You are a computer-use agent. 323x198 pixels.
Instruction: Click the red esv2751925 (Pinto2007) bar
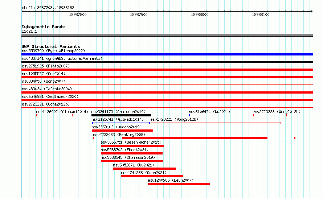(x=167, y=70)
